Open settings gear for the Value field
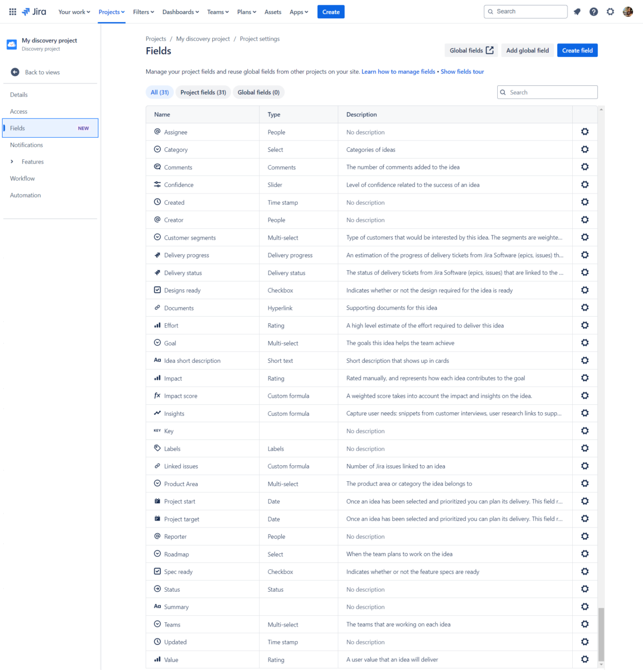 pyautogui.click(x=585, y=659)
